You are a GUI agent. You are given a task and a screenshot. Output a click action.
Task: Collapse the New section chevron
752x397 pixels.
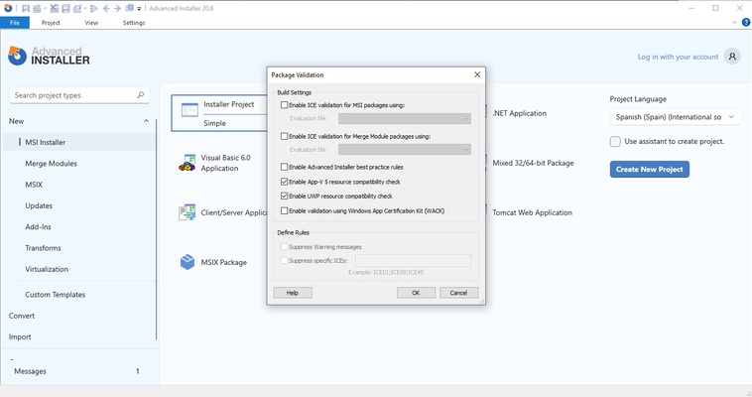146,121
